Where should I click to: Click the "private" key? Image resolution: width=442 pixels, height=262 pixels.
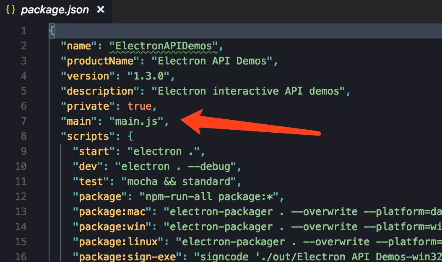coord(88,106)
